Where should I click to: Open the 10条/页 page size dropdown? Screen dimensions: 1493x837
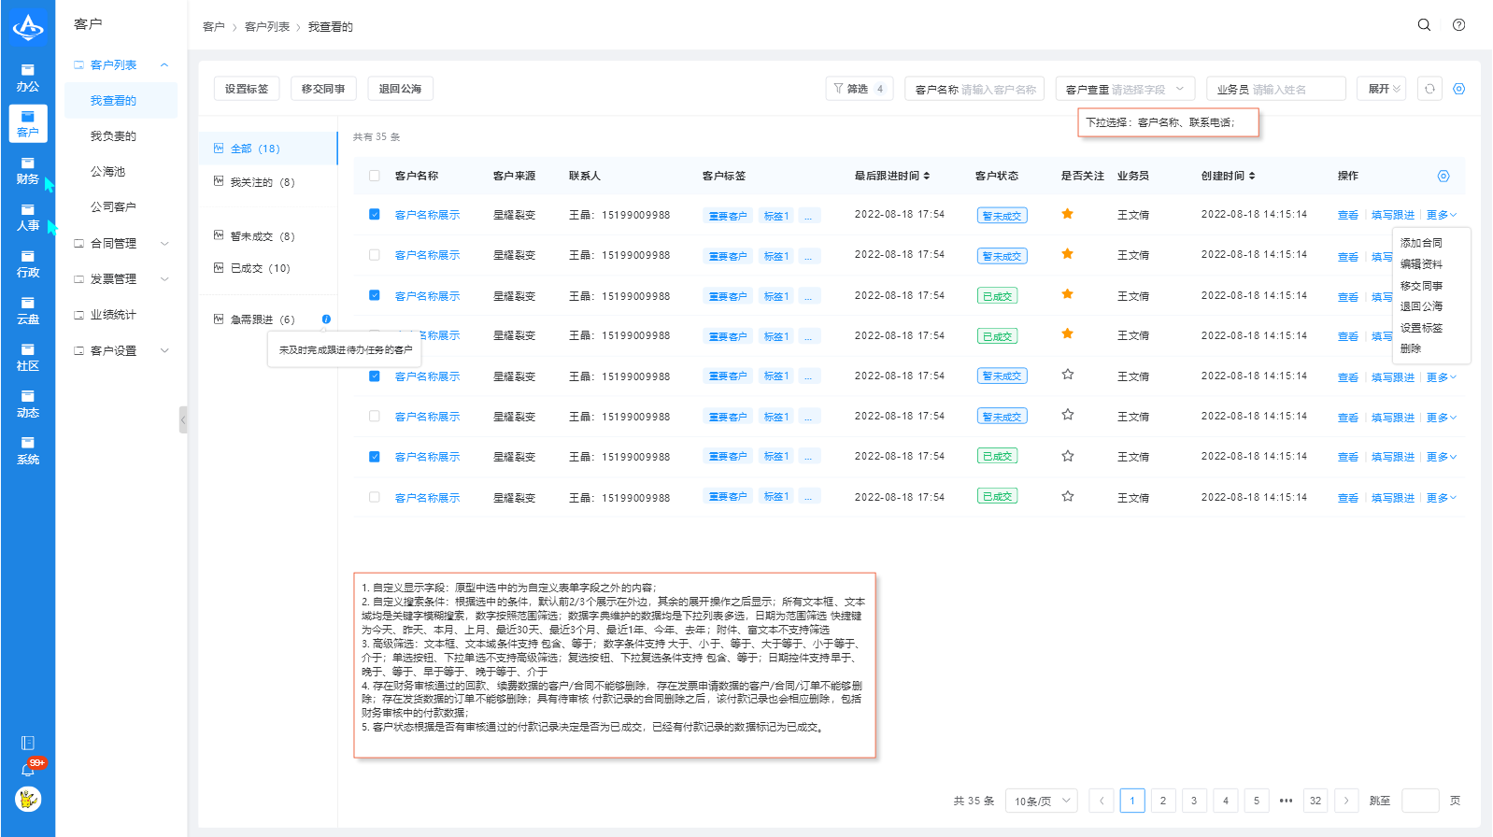tap(1042, 801)
